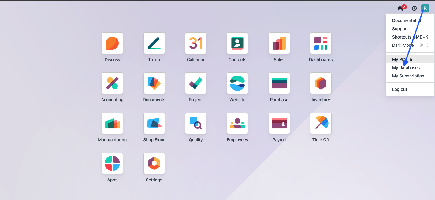Open the Quality app
Image resolution: width=435 pixels, height=200 pixels.
tap(196, 123)
